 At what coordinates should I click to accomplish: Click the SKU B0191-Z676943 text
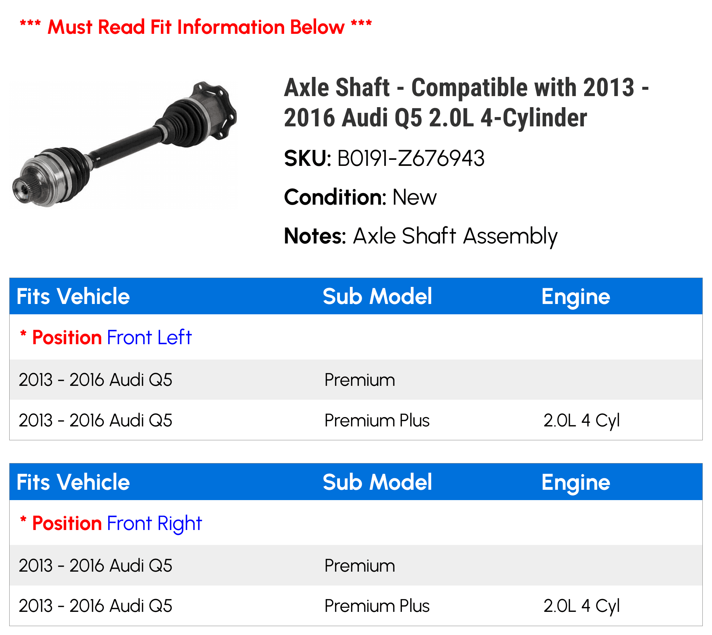tap(384, 158)
